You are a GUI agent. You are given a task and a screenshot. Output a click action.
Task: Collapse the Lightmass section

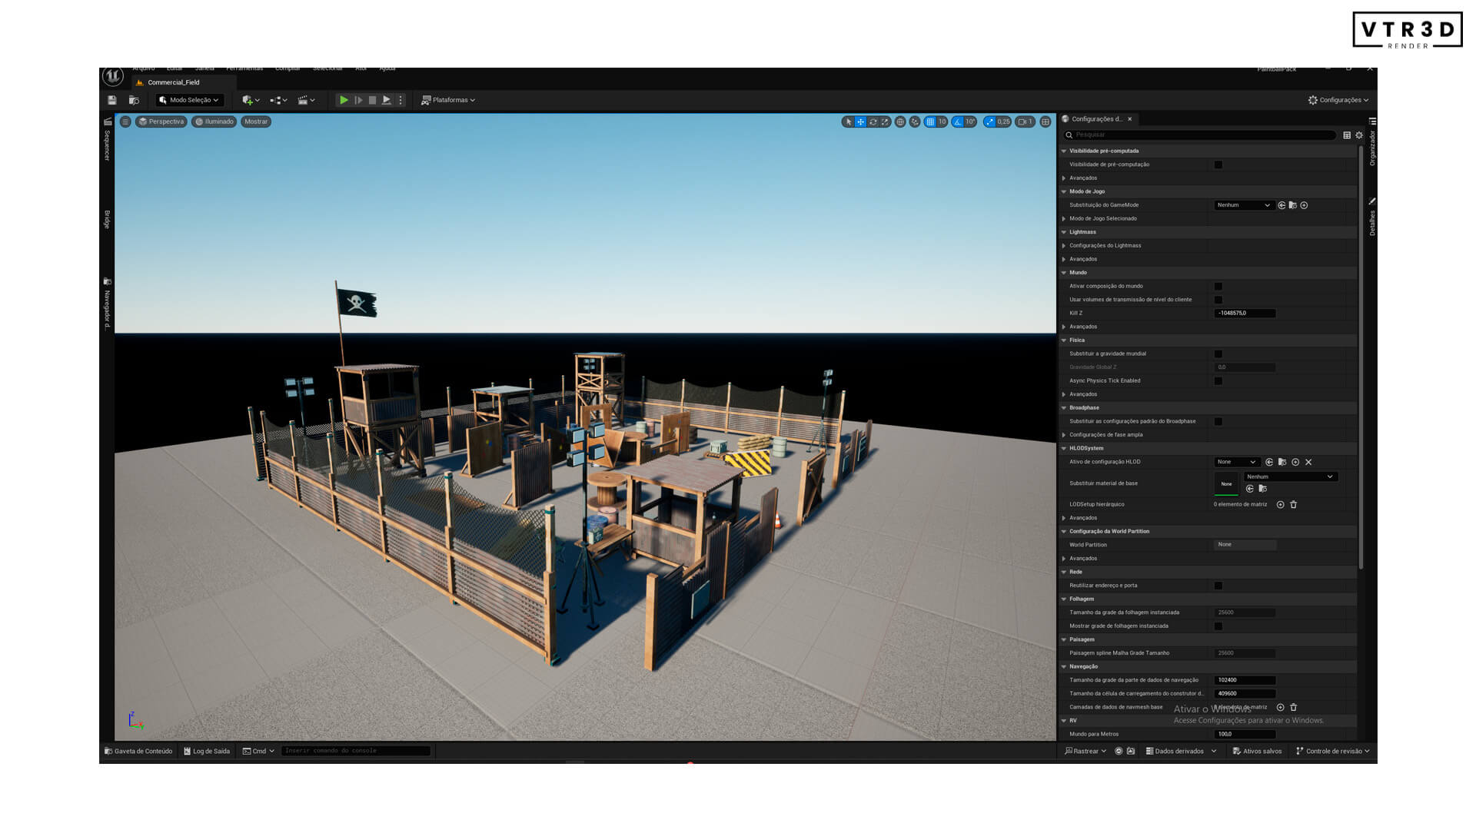pos(1064,232)
